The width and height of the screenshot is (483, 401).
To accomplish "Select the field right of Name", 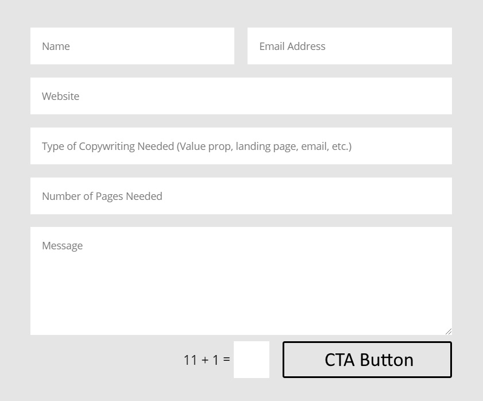I will 350,46.
